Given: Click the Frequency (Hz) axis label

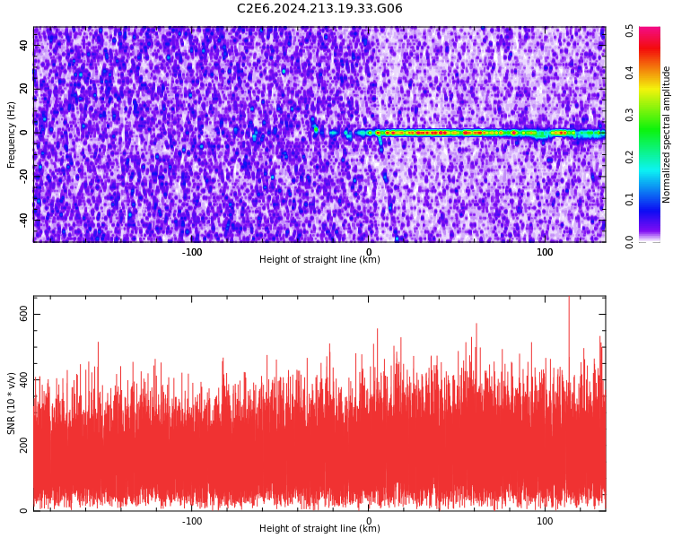Looking at the screenshot, I should point(11,134).
